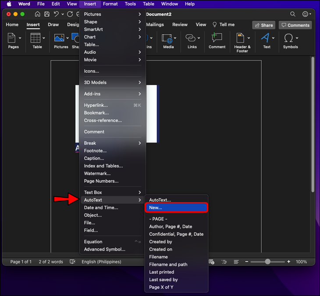320x296 pixels.
Task: Expand the Table dropdown arrow
Action: (x=44, y=38)
